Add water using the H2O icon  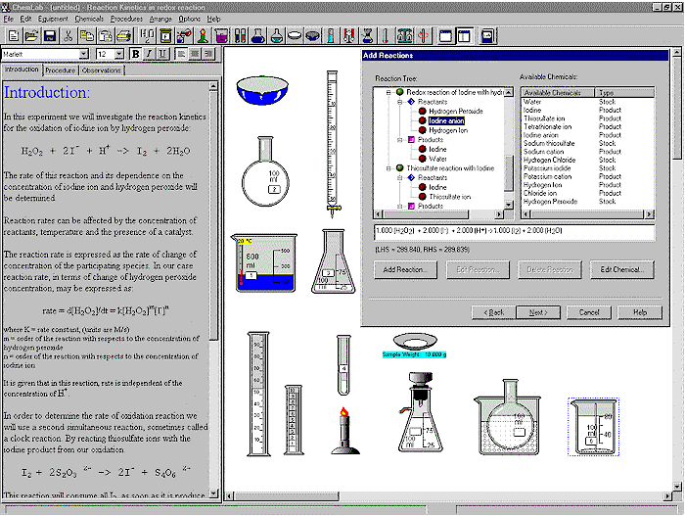(x=147, y=36)
